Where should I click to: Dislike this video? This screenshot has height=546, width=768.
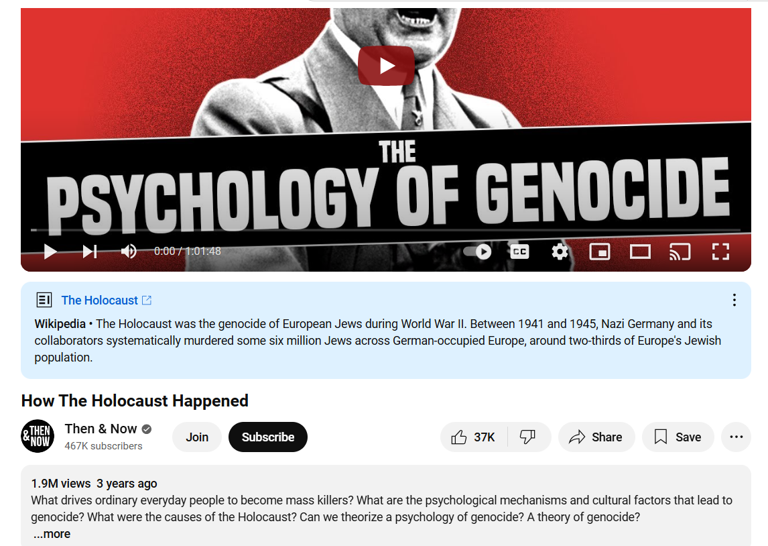coord(528,437)
